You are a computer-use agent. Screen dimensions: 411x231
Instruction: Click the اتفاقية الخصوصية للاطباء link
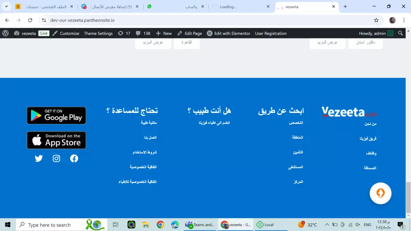click(137, 181)
